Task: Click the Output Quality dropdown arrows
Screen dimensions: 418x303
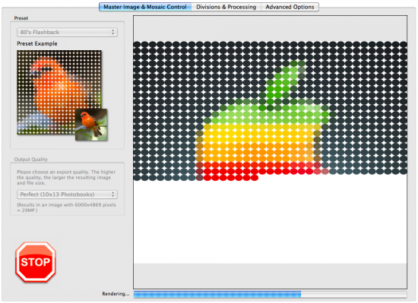Action: click(x=113, y=194)
